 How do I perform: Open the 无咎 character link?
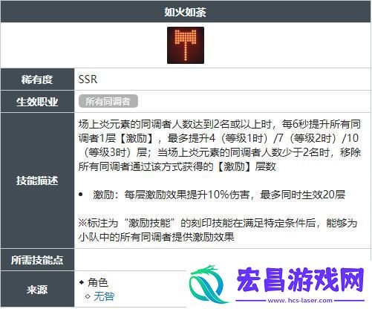pyautogui.click(x=104, y=296)
